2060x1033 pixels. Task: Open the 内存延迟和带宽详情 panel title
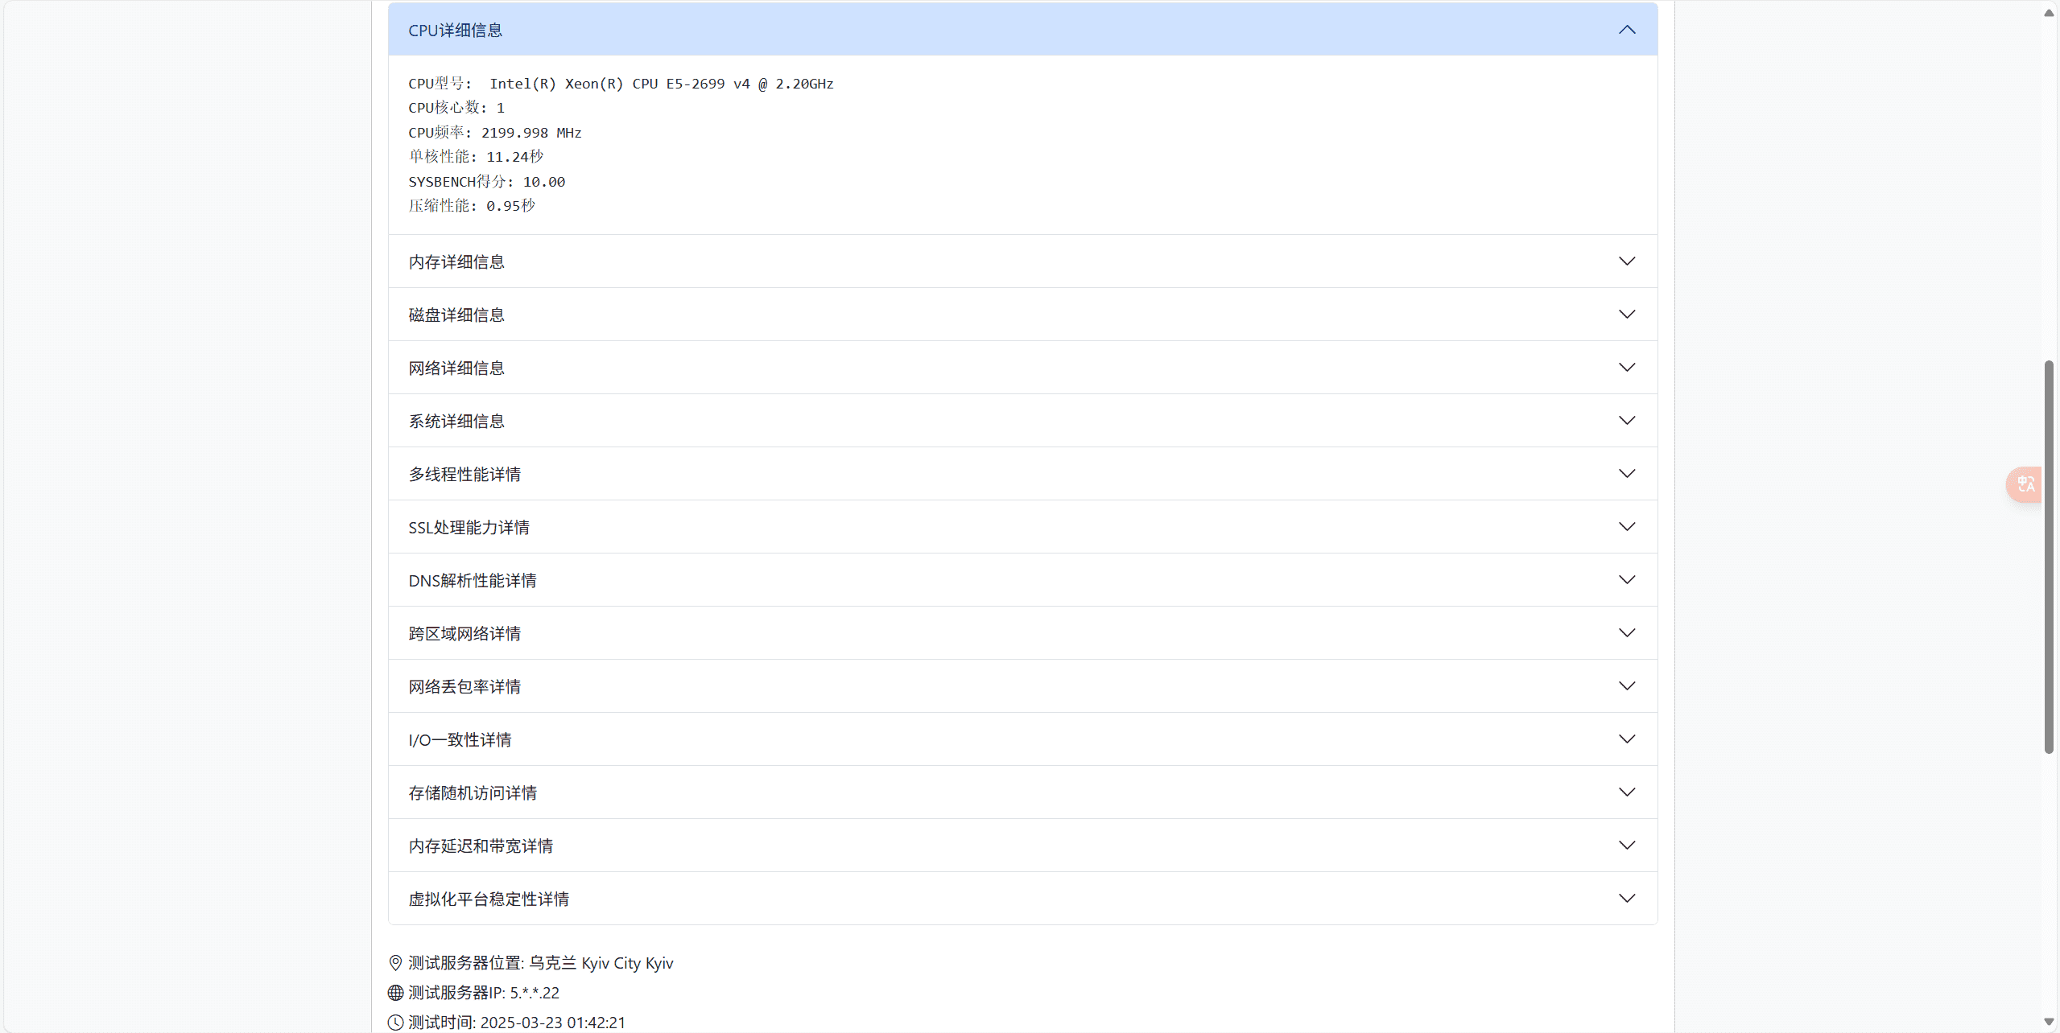481,846
